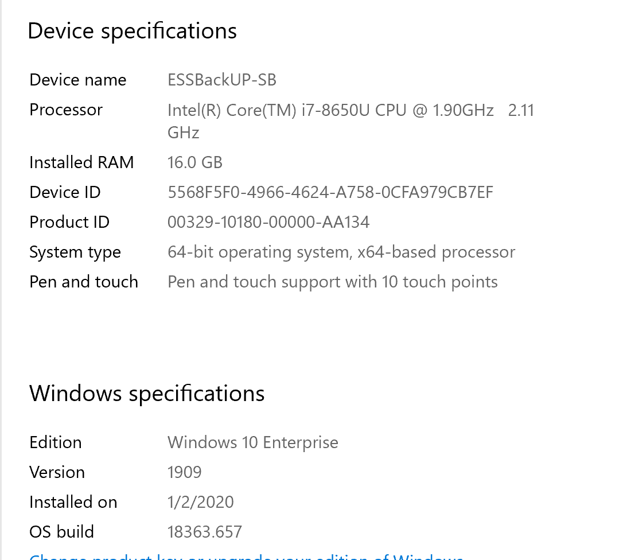The height and width of the screenshot is (560, 631).
Task: Click the version number 1909
Action: pyautogui.click(x=184, y=472)
